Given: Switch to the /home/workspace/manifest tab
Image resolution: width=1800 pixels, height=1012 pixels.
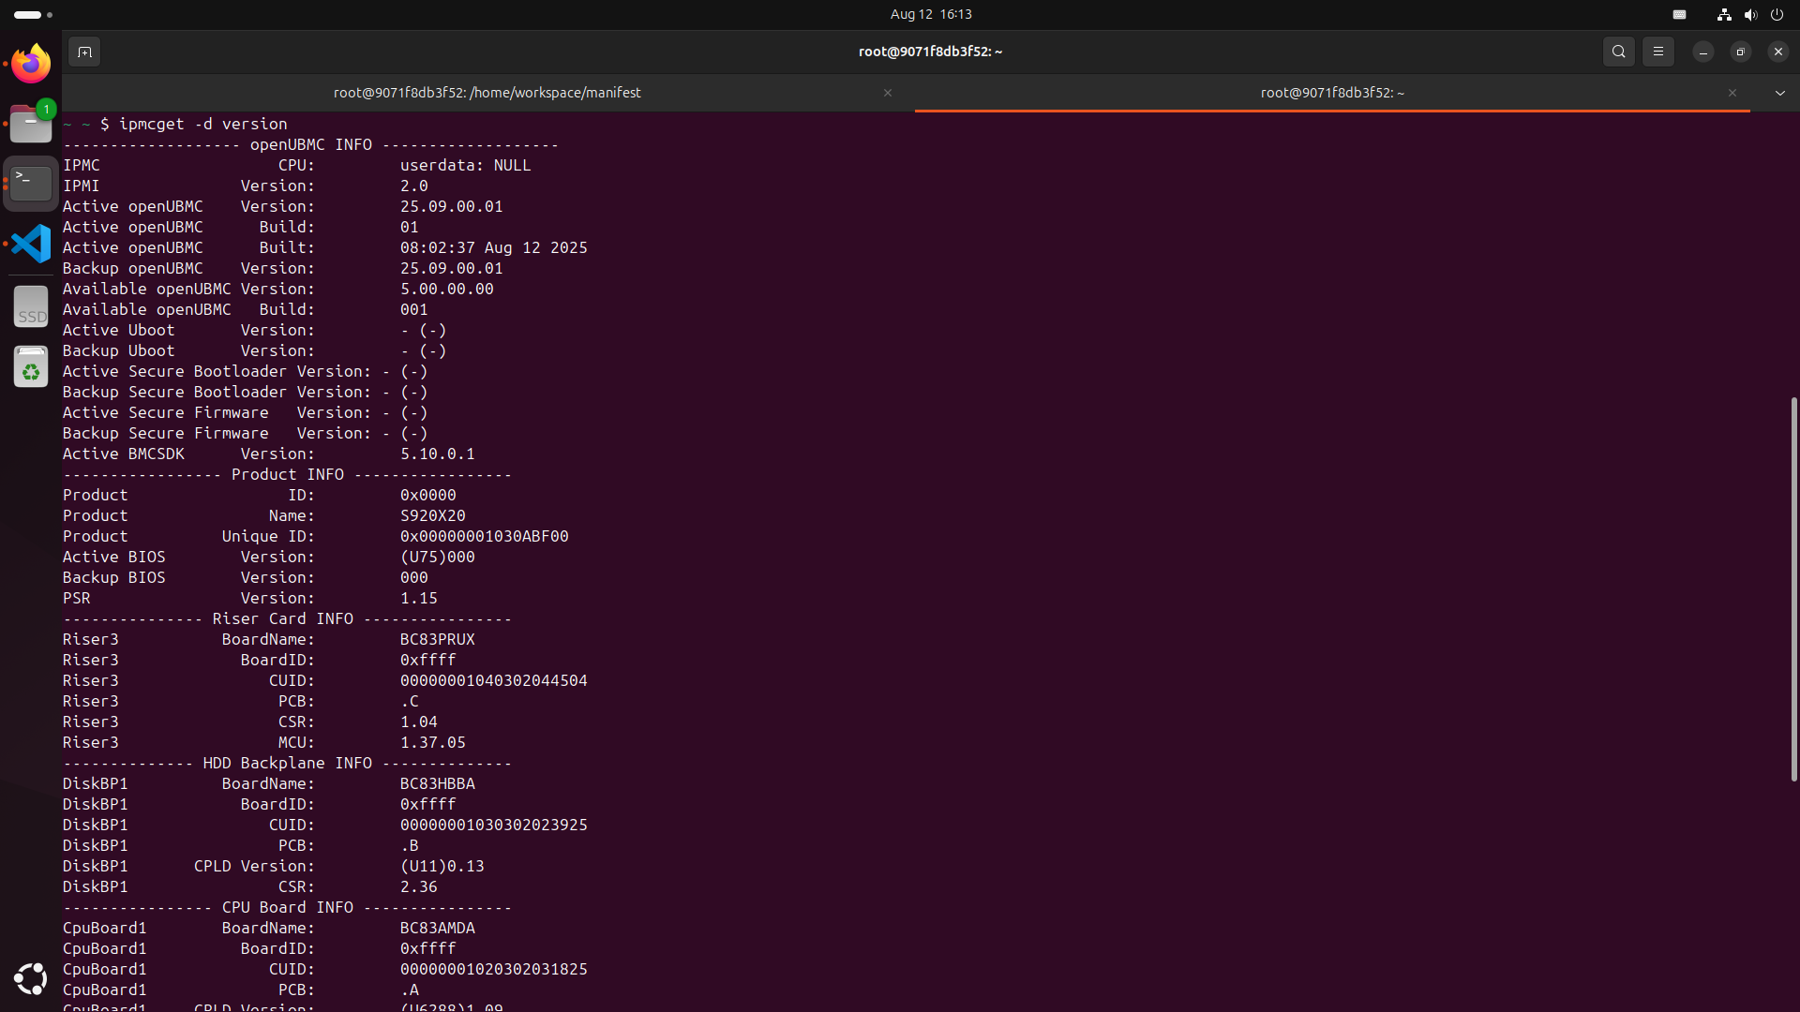Looking at the screenshot, I should click(487, 93).
